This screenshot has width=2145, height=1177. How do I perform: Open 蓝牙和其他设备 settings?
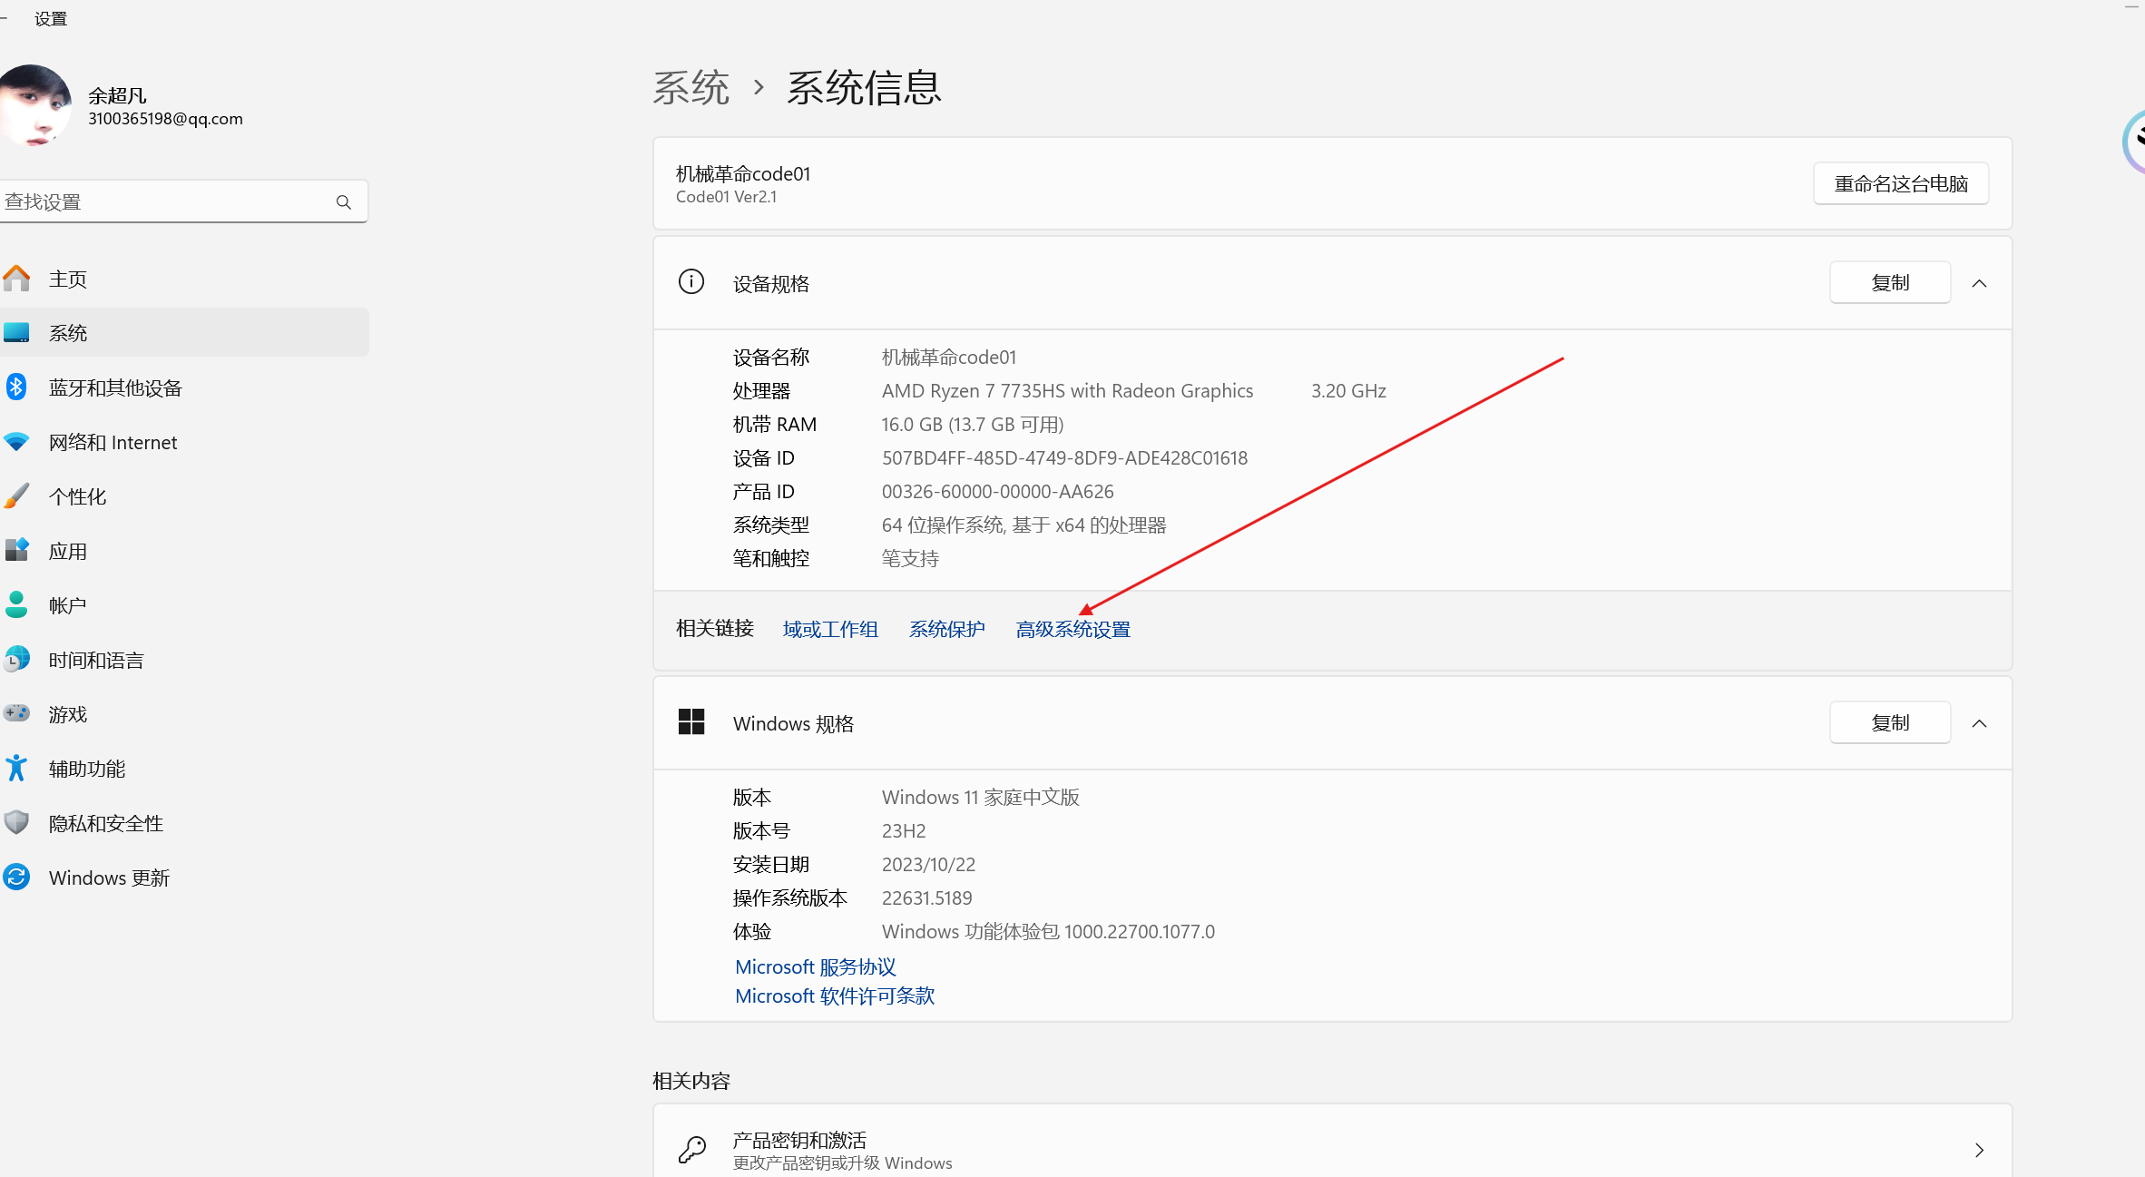tap(114, 387)
